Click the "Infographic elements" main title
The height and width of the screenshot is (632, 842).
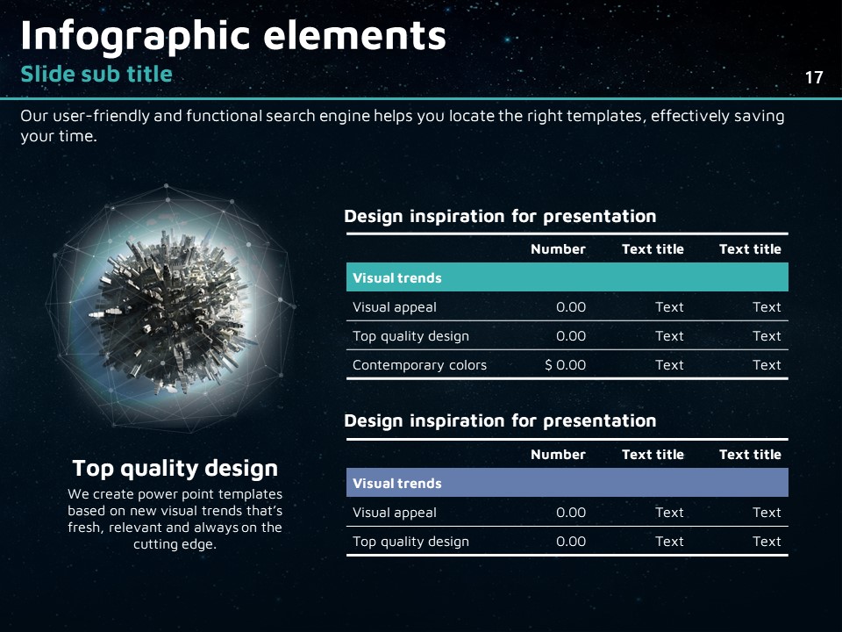232,36
